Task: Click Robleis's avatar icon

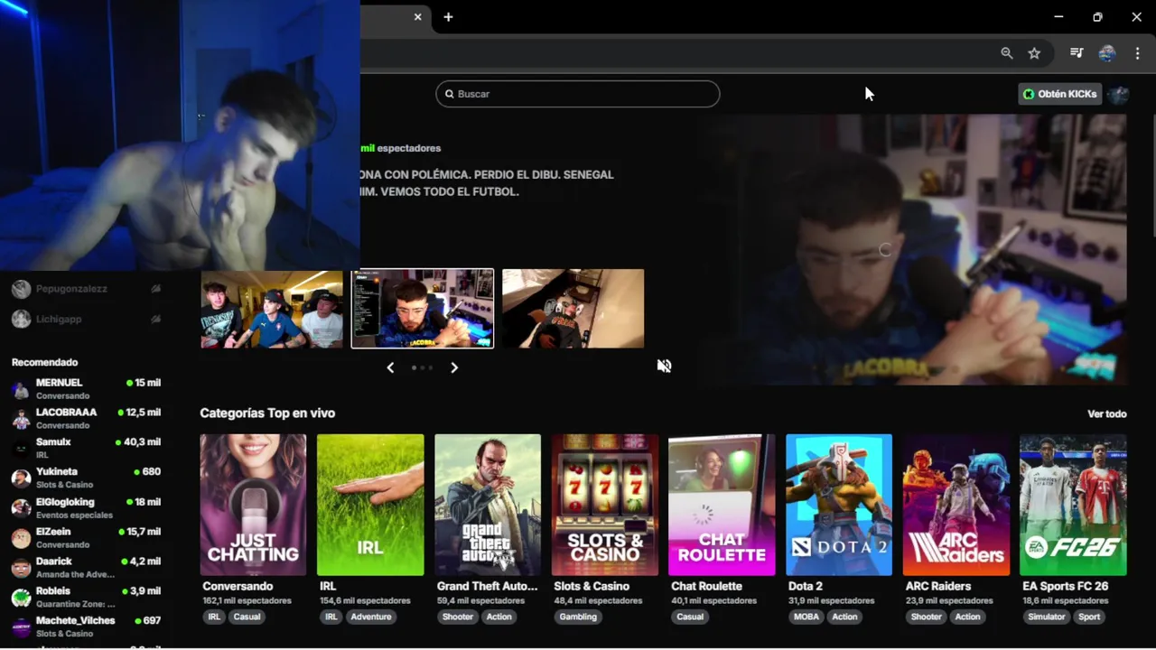Action: point(21,599)
